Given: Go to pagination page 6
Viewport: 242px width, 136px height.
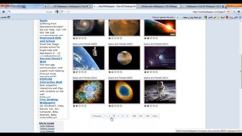Looking at the screenshot, I should [x=127, y=116].
